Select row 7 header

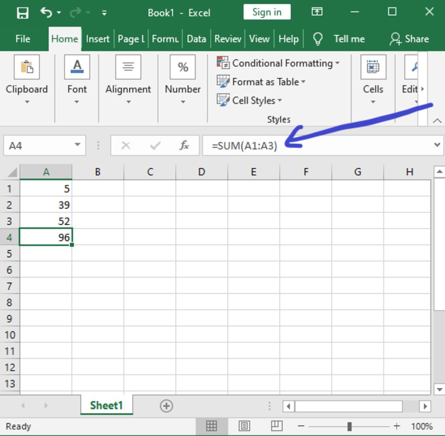10,286
